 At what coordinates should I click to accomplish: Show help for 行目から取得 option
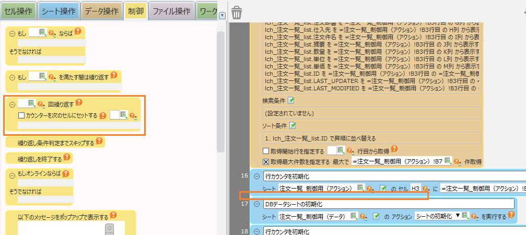click(394, 148)
